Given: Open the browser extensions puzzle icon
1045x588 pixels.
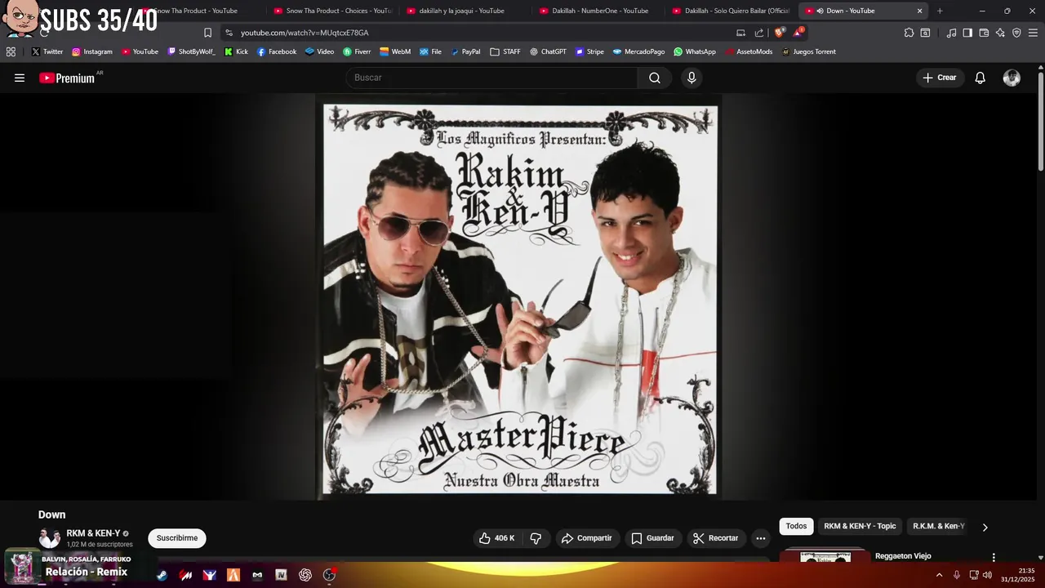Looking at the screenshot, I should pyautogui.click(x=909, y=33).
